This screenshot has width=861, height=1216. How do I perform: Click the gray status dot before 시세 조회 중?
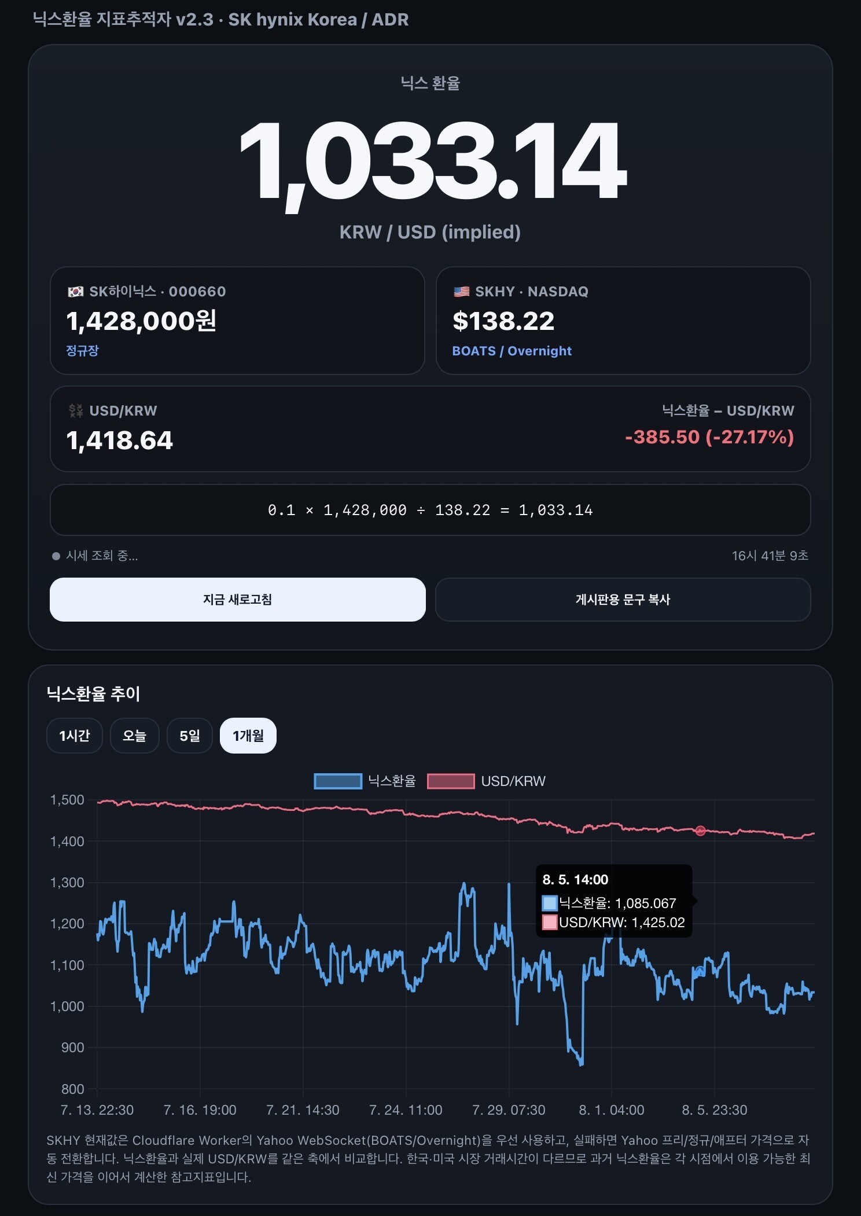56,556
